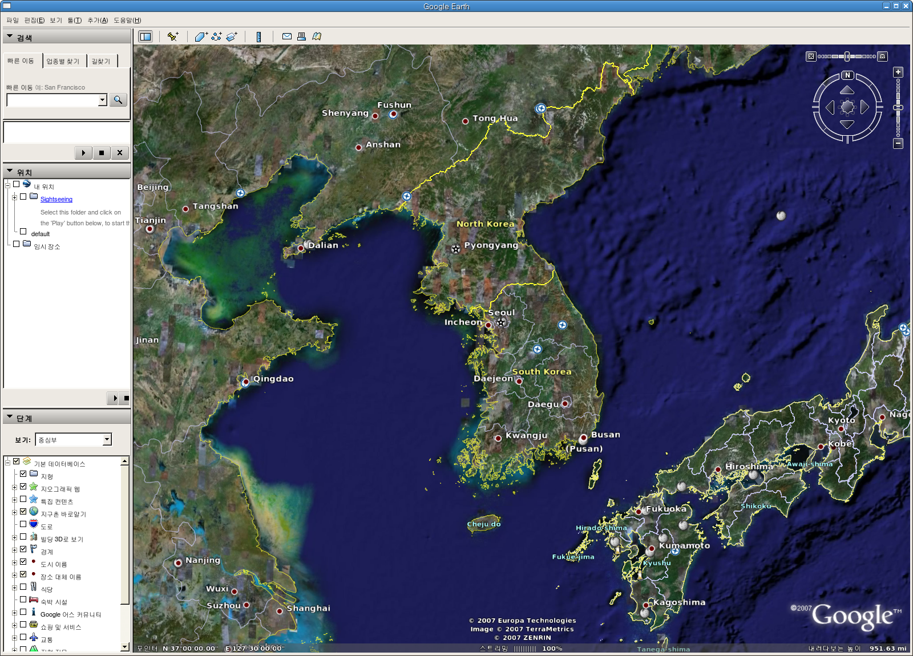Click the email envelope icon
The width and height of the screenshot is (913, 656).
click(x=287, y=37)
